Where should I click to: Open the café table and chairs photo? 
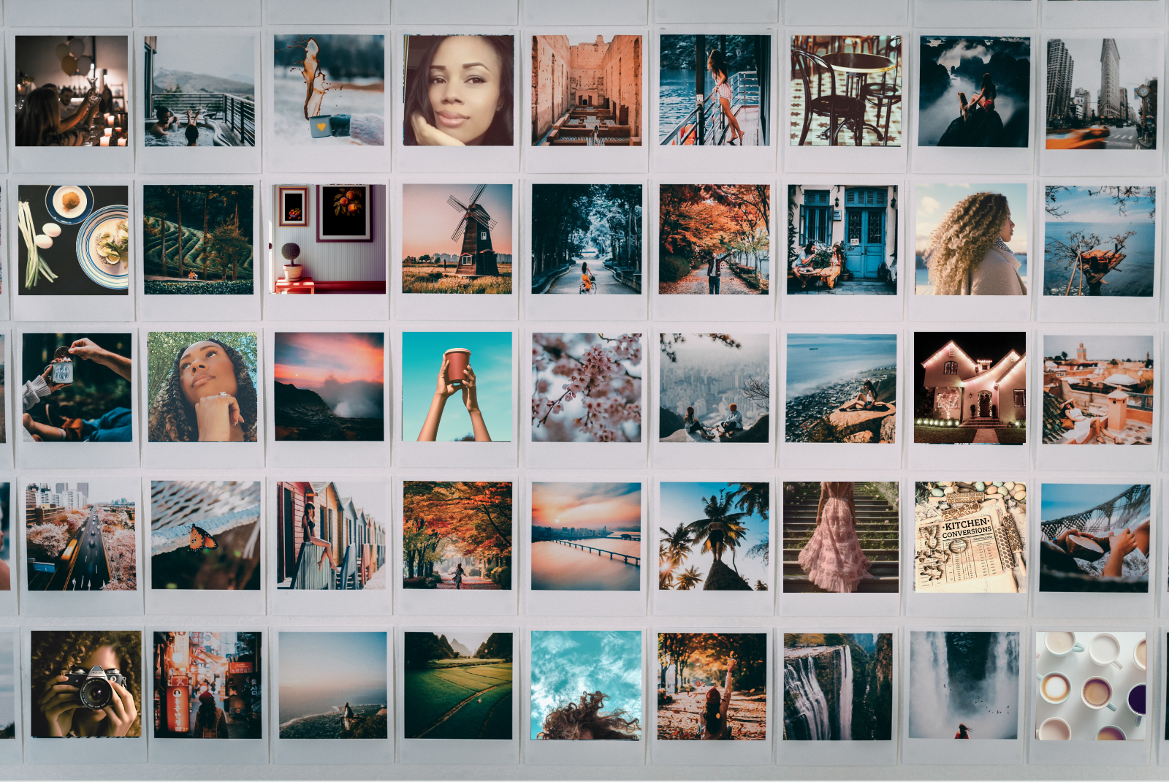846,91
